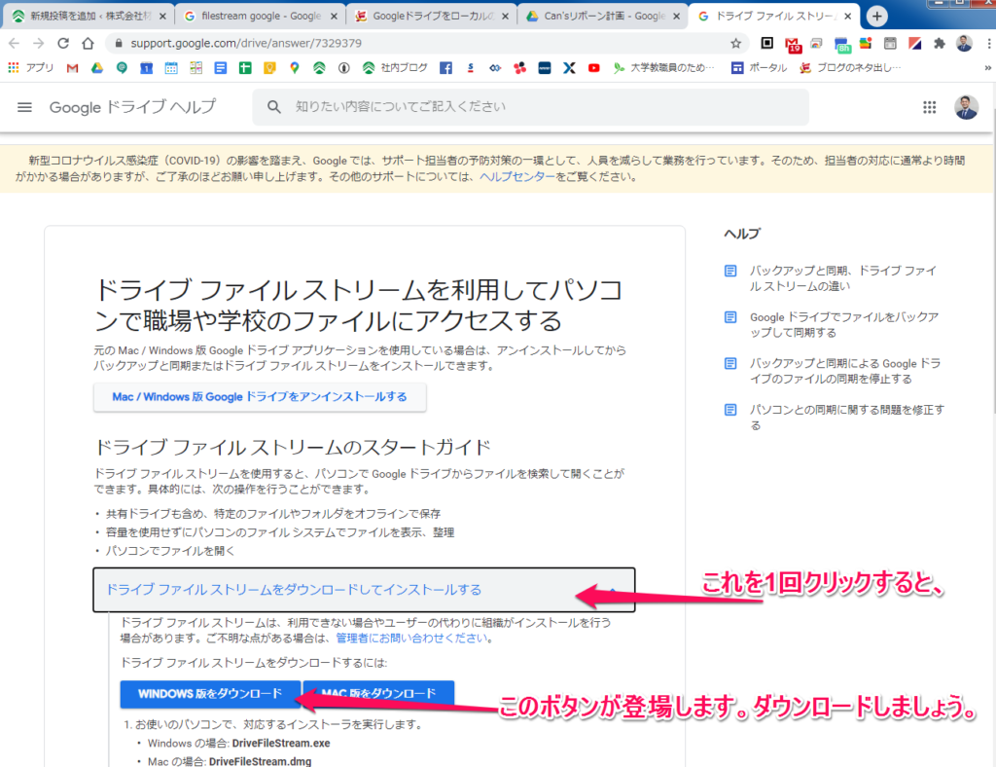This screenshot has height=767, width=996.
Task: Open the 管理者にお問い合わせください link
Action: pyautogui.click(x=411, y=638)
